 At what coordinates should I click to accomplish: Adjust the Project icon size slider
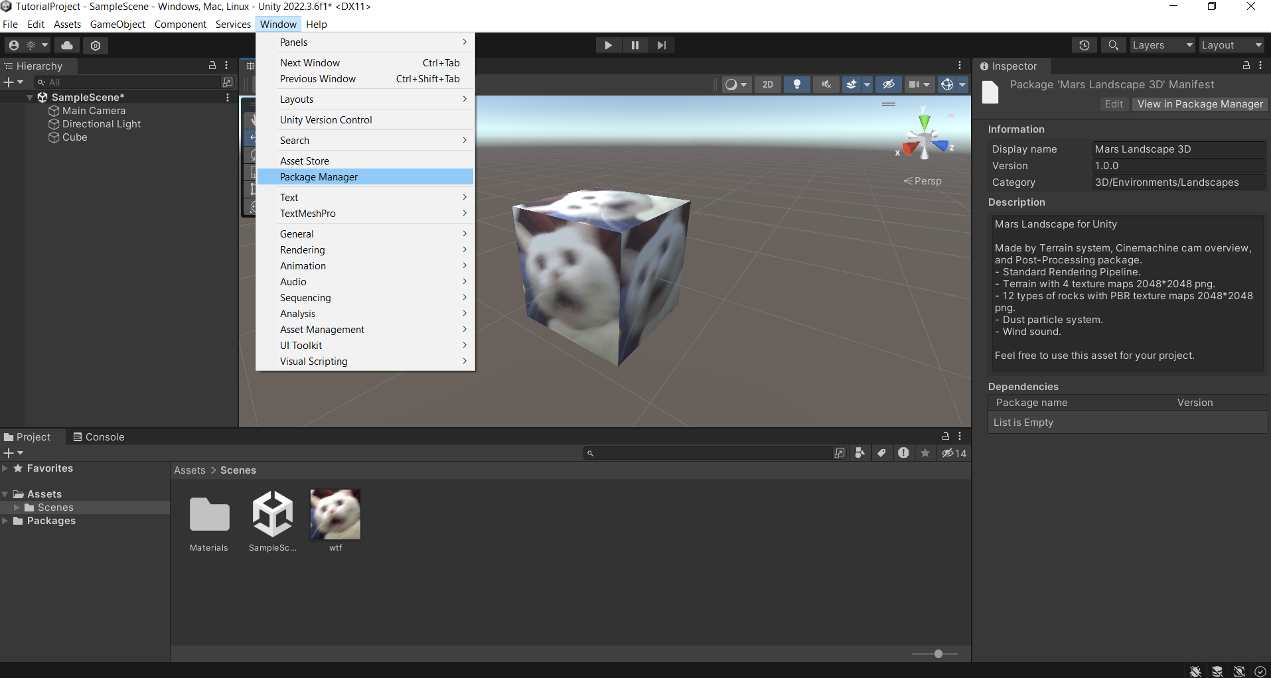click(x=935, y=653)
